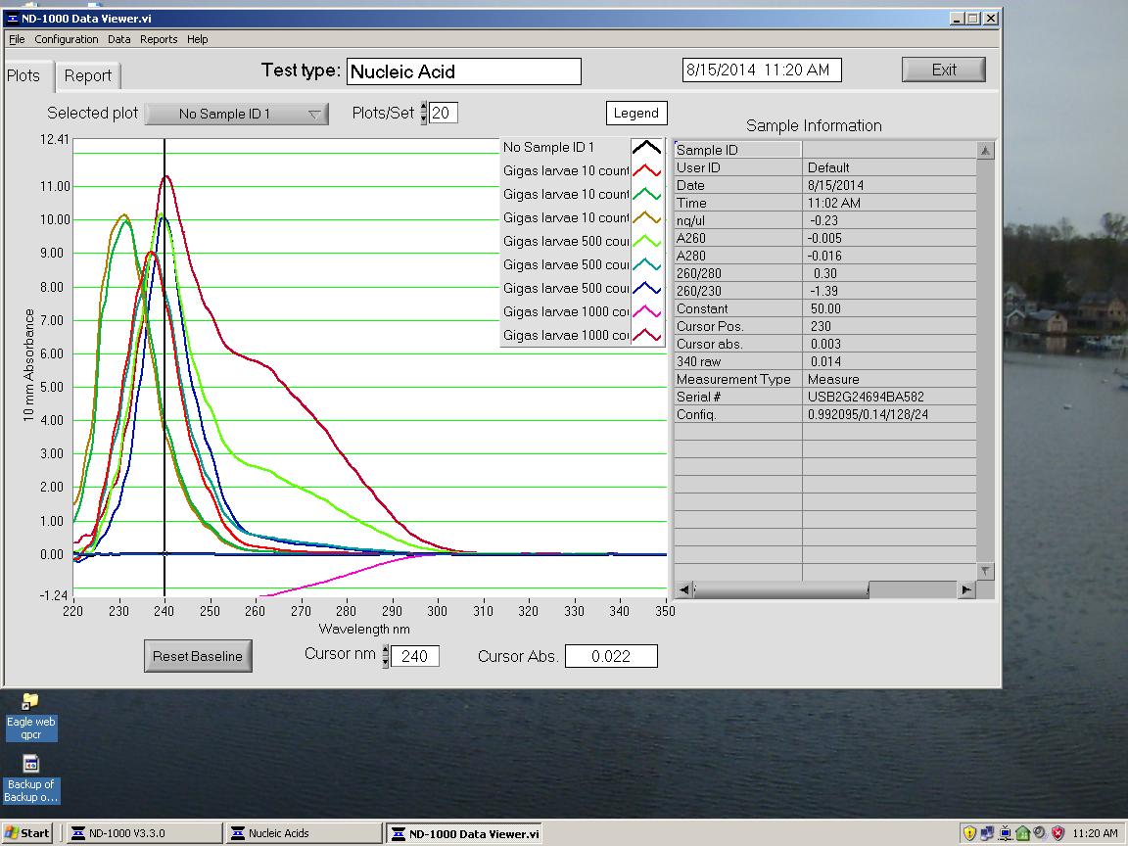Increment the Plots/Set stepper up arrow
Screen dimensions: 1128x846
tap(424, 108)
